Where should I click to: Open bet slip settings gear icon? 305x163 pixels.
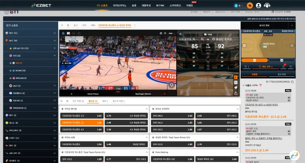[291, 67]
